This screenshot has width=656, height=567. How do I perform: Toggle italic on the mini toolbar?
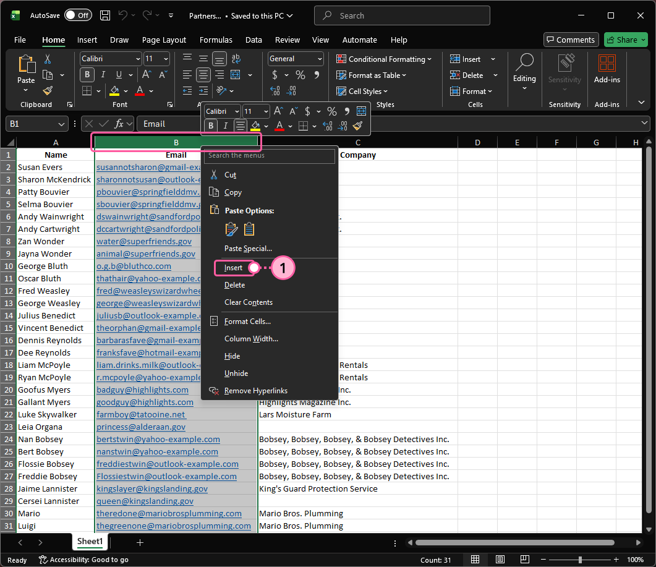tap(224, 126)
